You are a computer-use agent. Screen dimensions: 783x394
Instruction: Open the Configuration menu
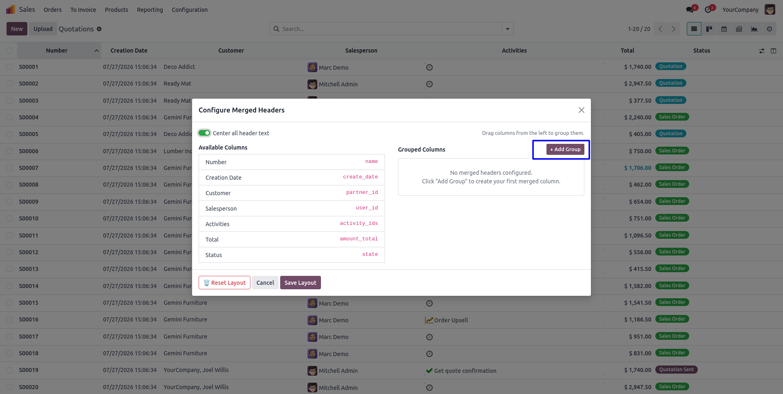190,10
